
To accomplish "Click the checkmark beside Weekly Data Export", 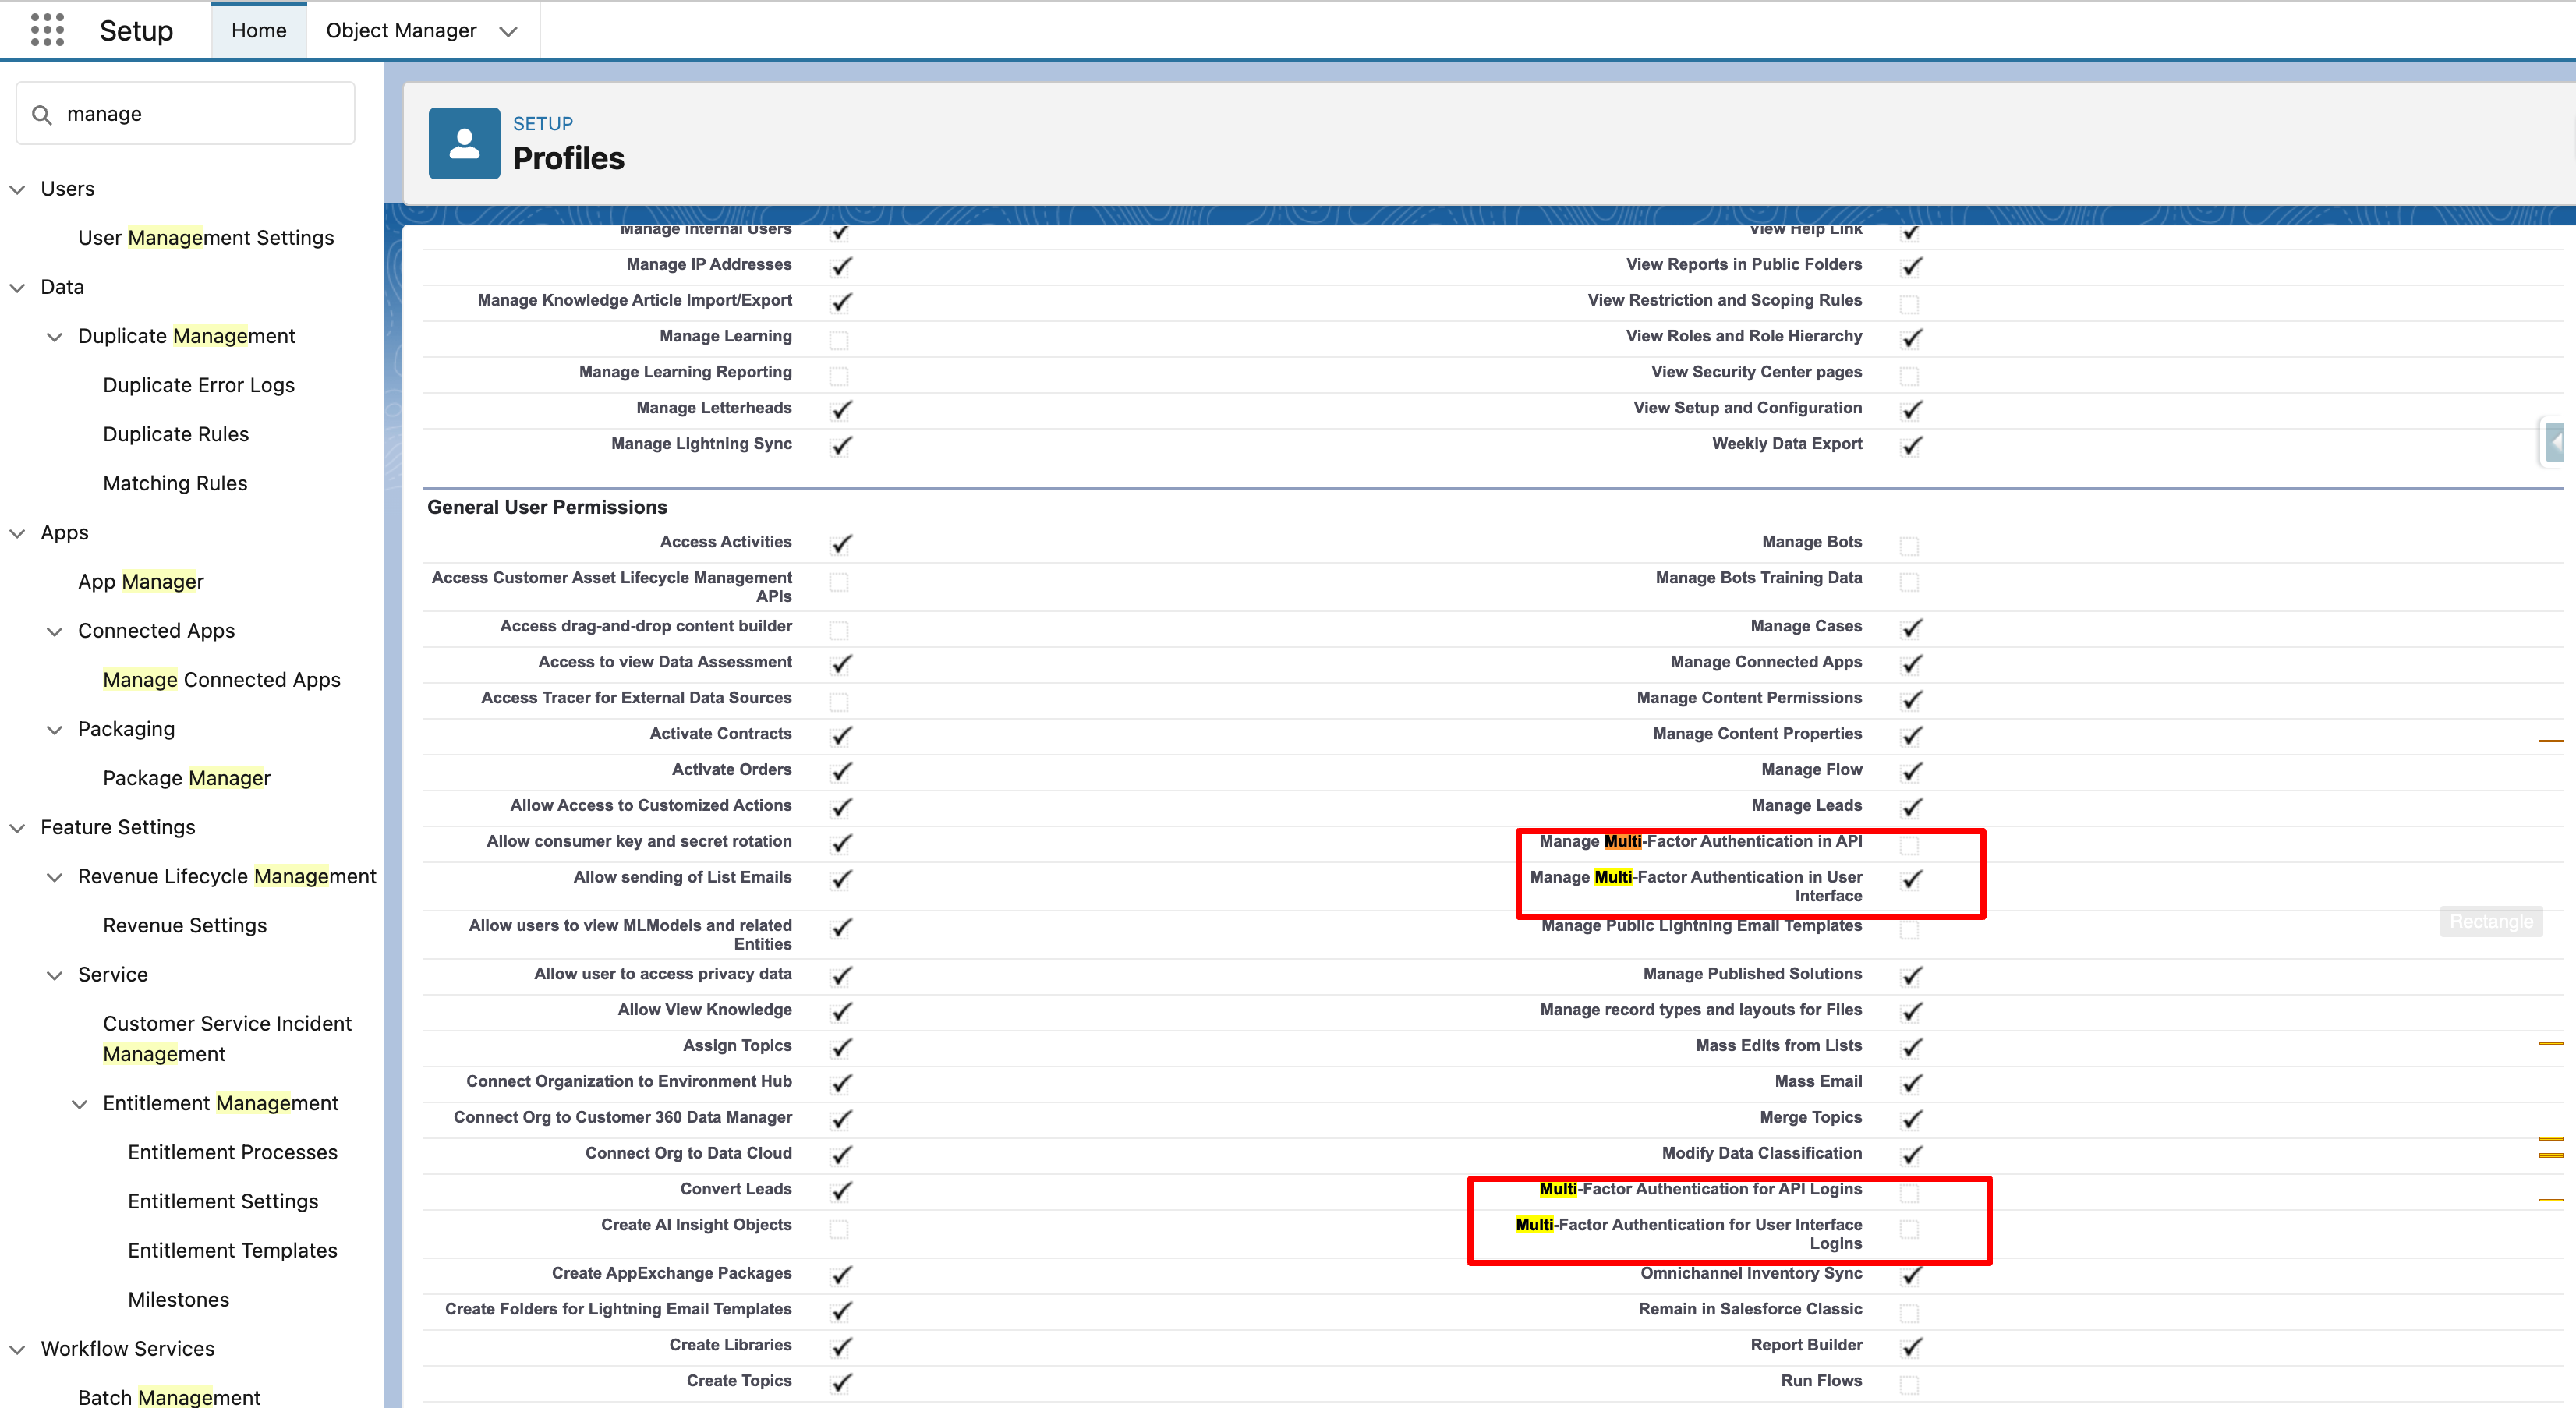I will (1911, 445).
